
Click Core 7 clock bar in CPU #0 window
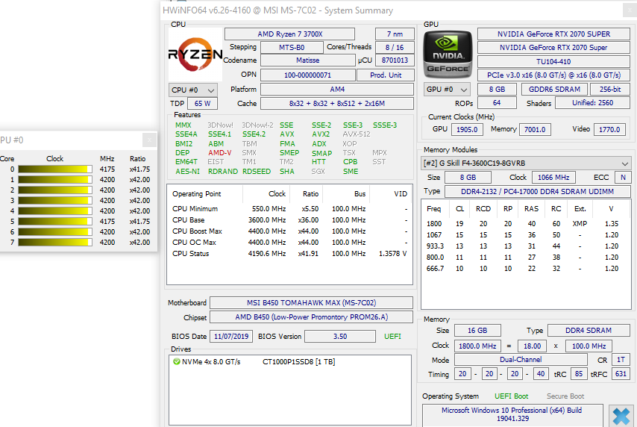(55, 243)
